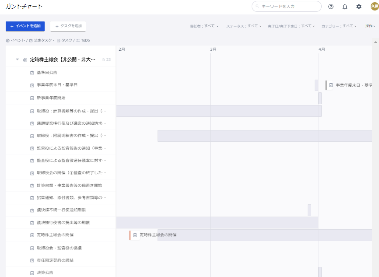Viewport: 379px width, 277px height.
Task: Select the 監査役による監査役選任議案 row
Action: tap(61, 161)
